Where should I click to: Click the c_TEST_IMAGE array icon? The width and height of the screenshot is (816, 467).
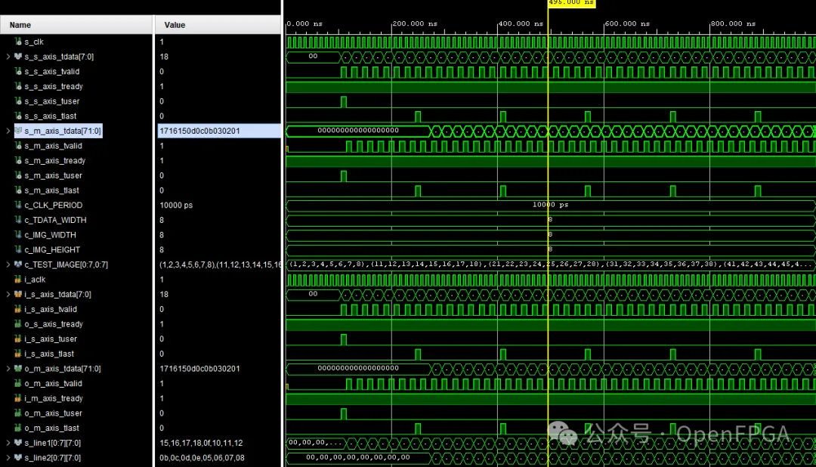tap(18, 264)
